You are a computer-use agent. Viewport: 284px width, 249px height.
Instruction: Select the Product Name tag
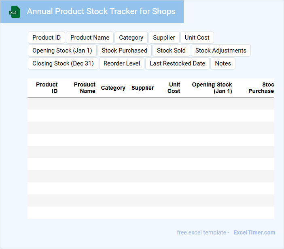(90, 38)
